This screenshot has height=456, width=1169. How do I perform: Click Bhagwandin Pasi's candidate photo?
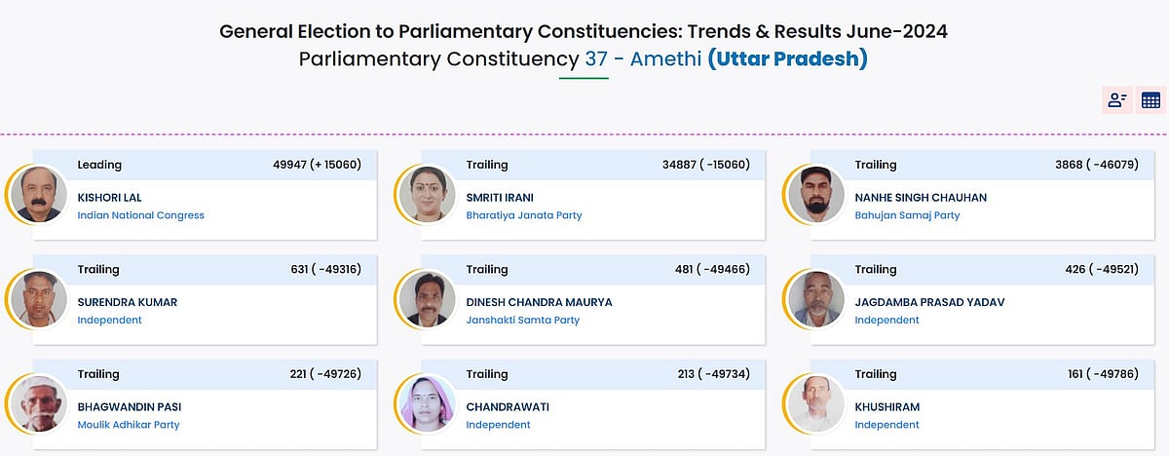40,402
